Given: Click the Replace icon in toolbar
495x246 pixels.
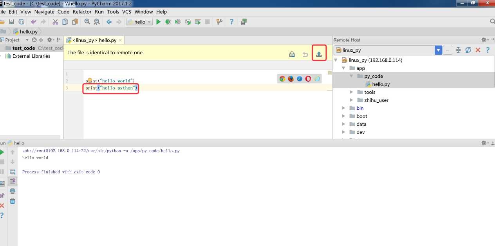Looking at the screenshot, I should [x=96, y=22].
